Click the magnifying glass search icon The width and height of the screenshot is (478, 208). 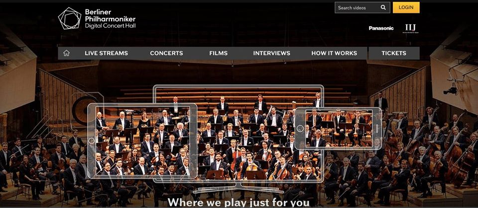(383, 7)
